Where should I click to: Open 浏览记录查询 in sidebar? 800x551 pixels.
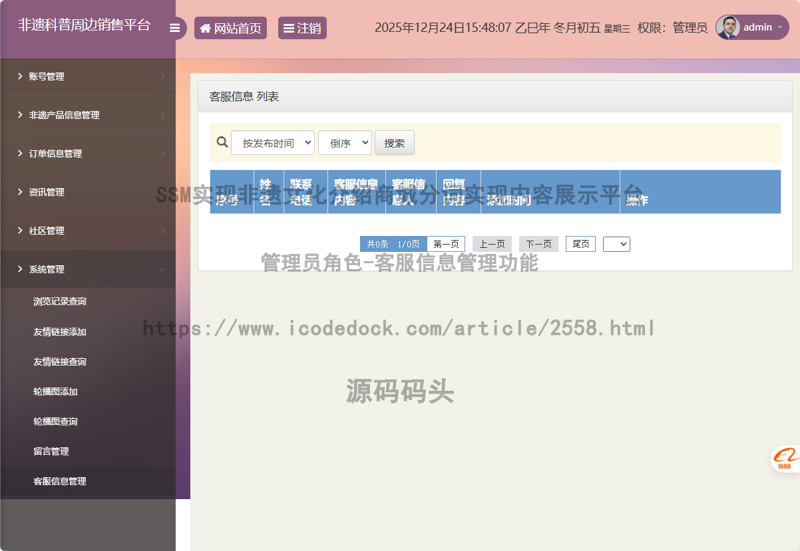(60, 301)
